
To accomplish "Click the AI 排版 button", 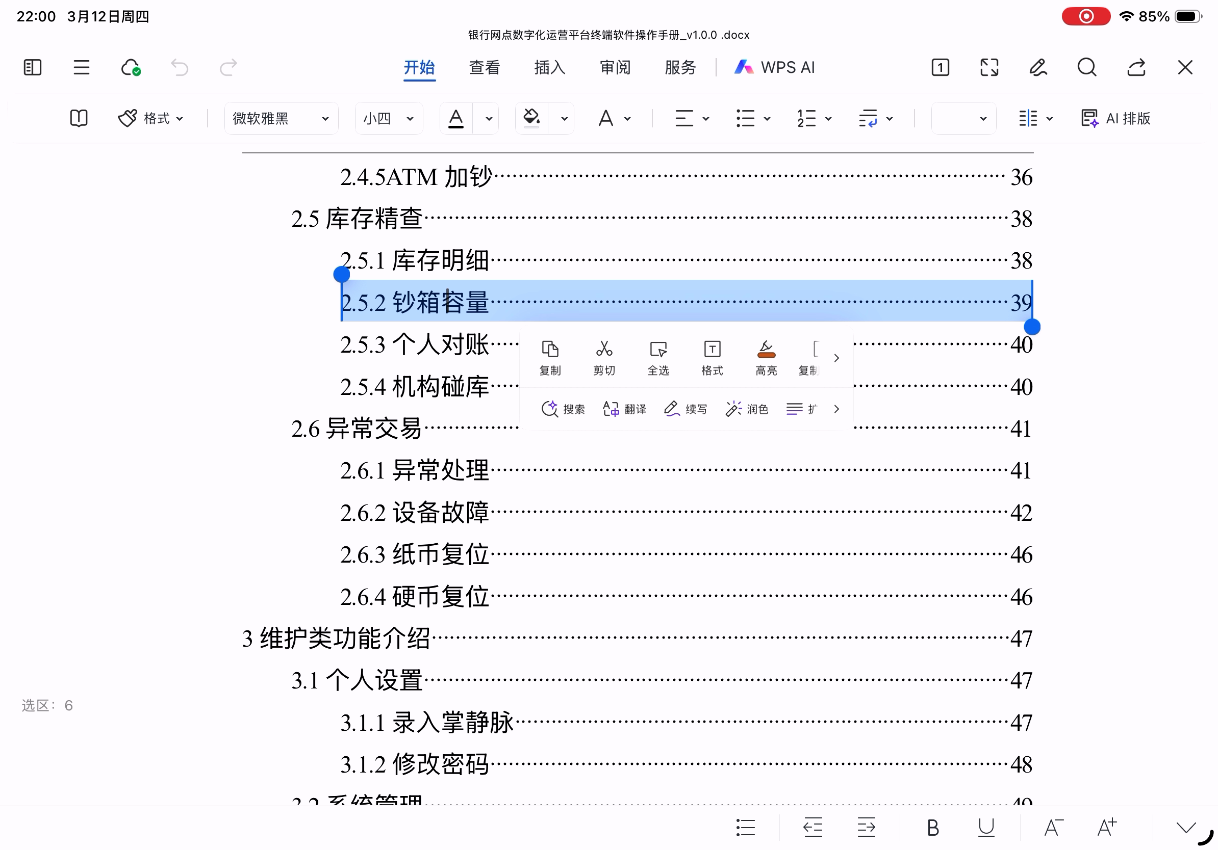I will coord(1115,118).
